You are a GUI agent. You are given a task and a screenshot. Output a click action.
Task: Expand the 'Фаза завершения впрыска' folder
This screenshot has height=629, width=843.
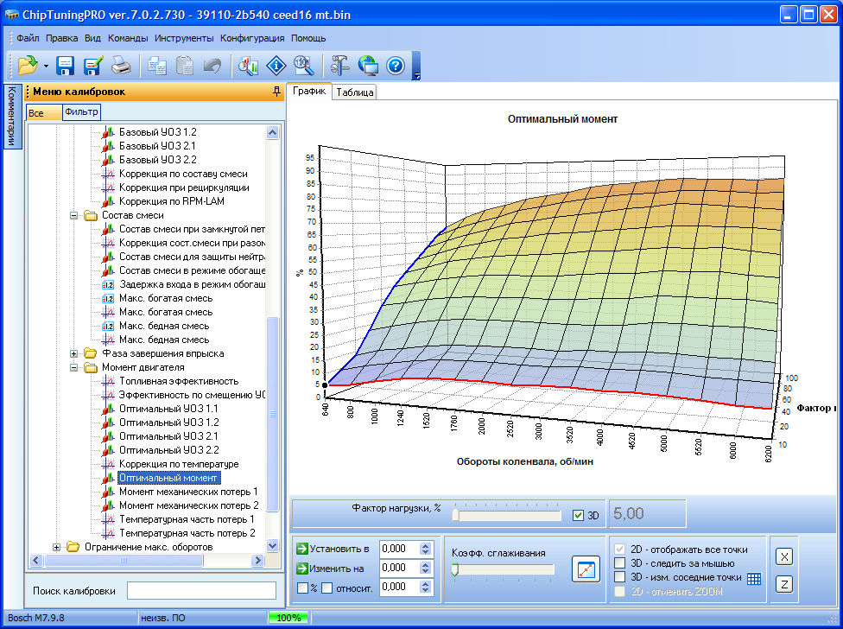pos(74,353)
